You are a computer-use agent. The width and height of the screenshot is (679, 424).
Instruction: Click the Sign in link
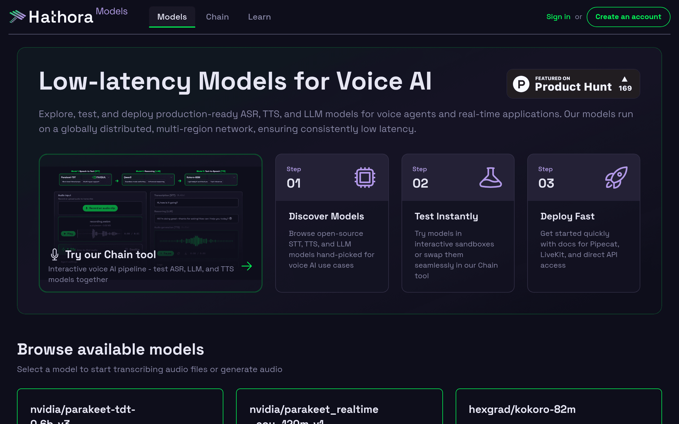558,17
